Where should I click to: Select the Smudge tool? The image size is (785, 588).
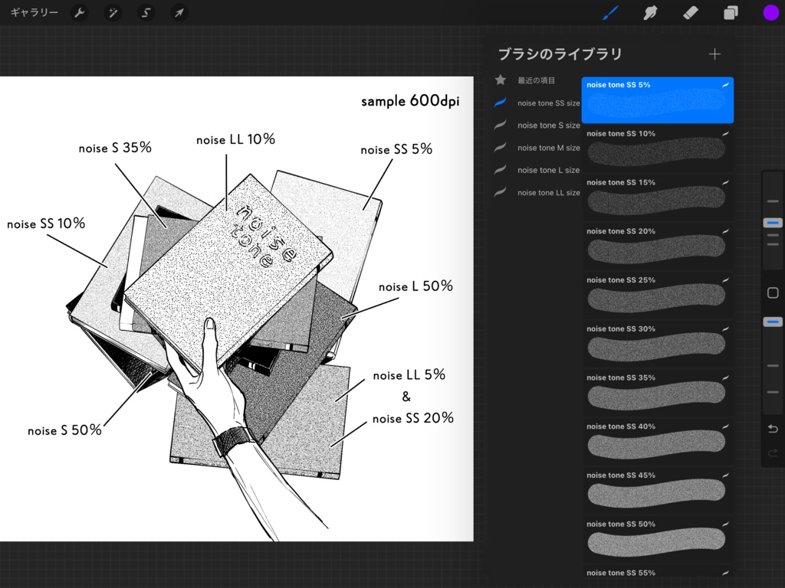coord(649,12)
